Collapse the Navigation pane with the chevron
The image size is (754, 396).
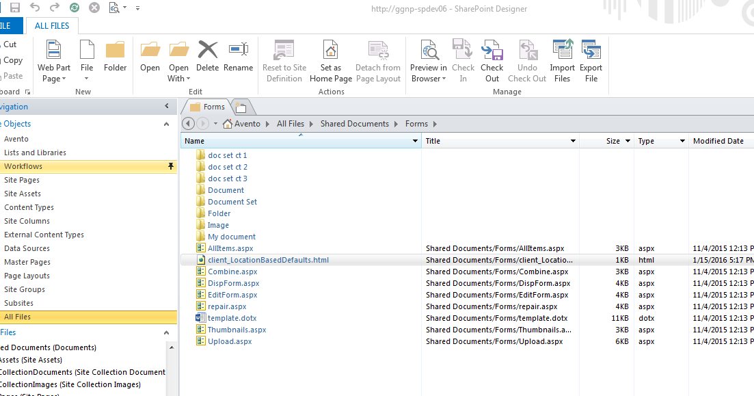(x=167, y=106)
